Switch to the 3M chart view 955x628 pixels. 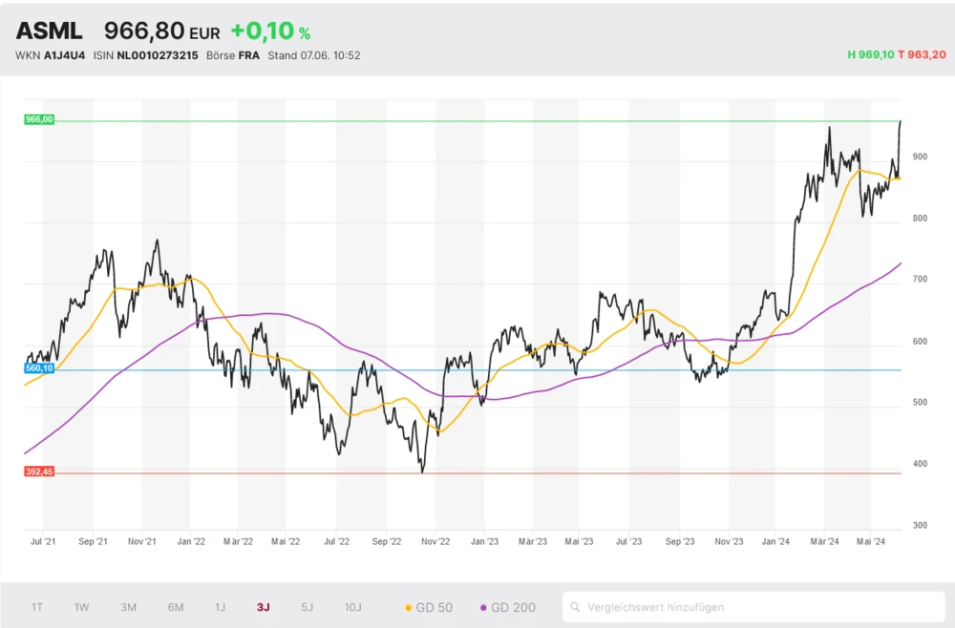(128, 606)
